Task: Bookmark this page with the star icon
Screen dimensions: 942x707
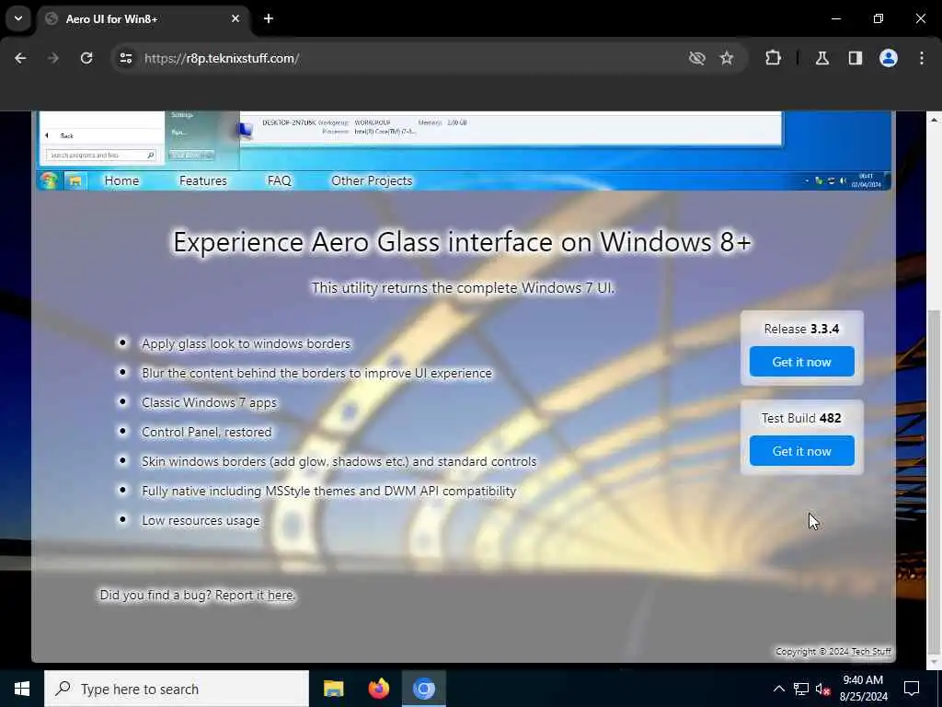Action: coord(727,58)
